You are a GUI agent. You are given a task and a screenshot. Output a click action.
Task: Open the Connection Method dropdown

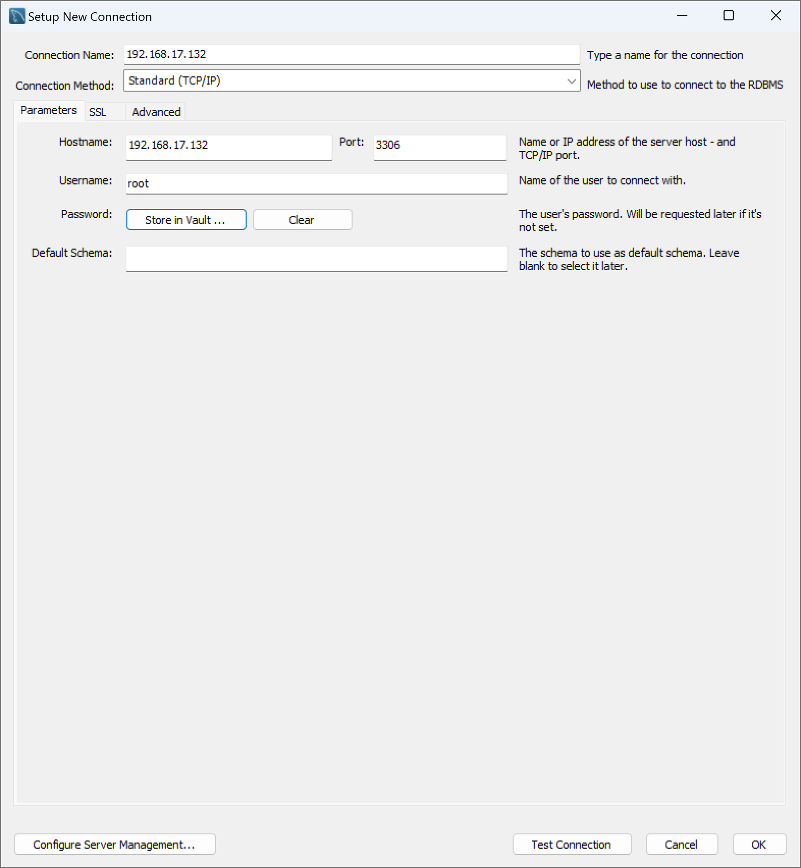click(352, 80)
